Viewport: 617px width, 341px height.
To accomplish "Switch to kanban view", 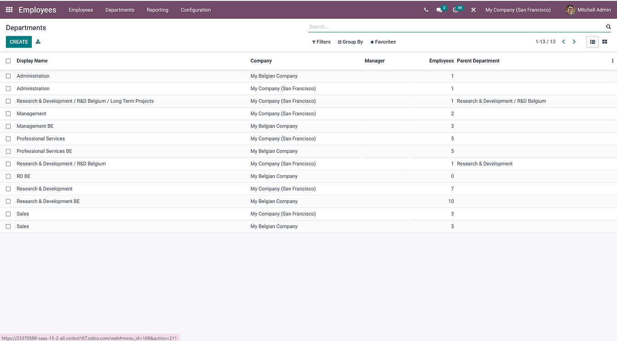I will coord(605,41).
